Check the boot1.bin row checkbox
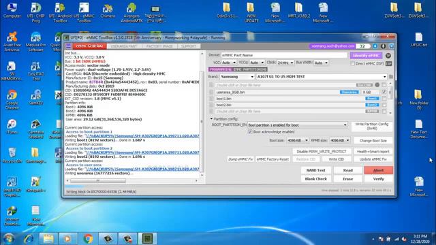This screenshot has height=245, width=436. click(x=384, y=99)
